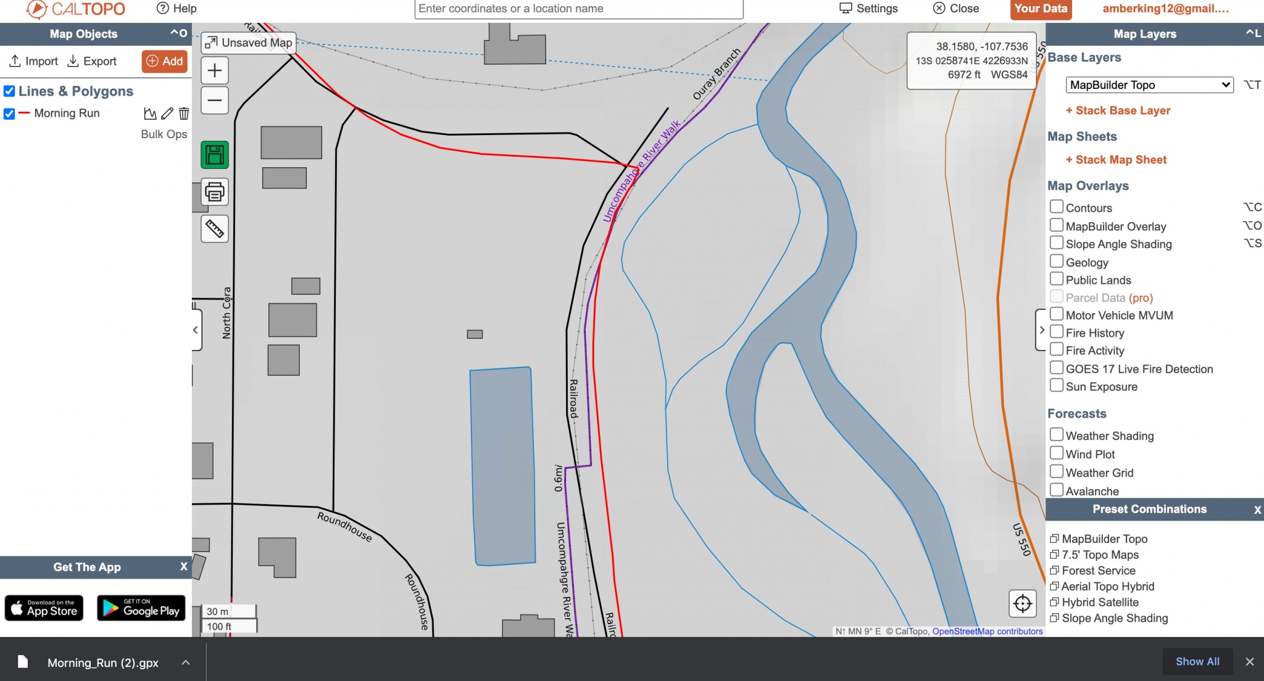Click the Stack Base Layer link

(x=1118, y=110)
